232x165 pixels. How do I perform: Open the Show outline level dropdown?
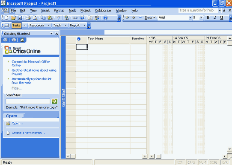click(150, 17)
